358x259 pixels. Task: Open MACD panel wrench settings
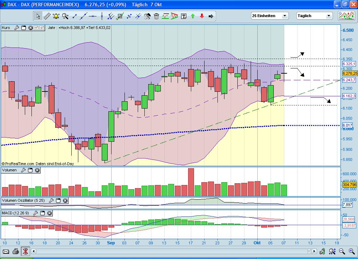(35, 213)
